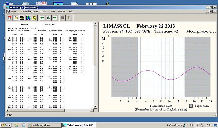This screenshot has width=218, height=128.
Task: Click the February 22 2013 date heading
Action: [156, 26]
